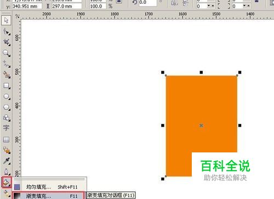Select the Text tool (字)
This screenshot has width=274, height=199.
[6, 128]
